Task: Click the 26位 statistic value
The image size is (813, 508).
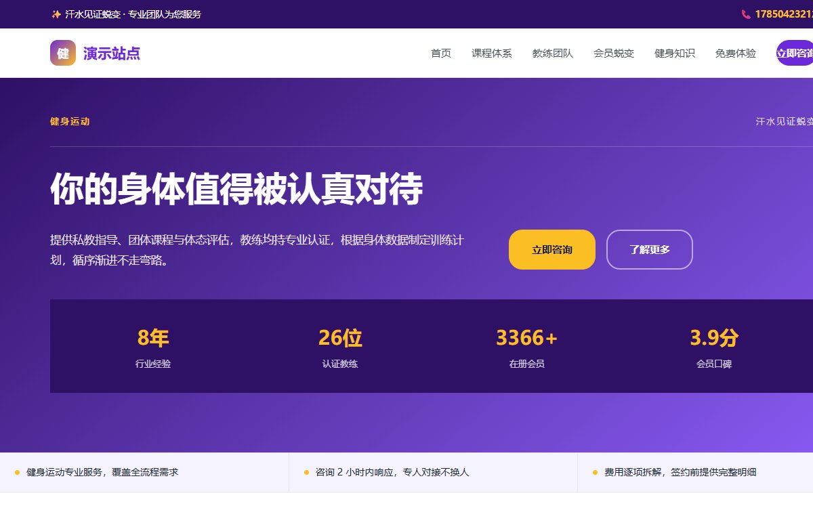Action: click(x=340, y=337)
